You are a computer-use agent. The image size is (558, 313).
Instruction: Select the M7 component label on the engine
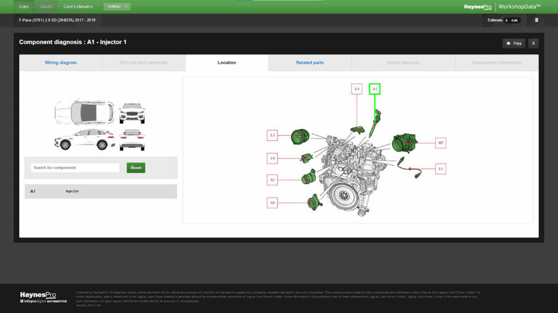click(440, 143)
